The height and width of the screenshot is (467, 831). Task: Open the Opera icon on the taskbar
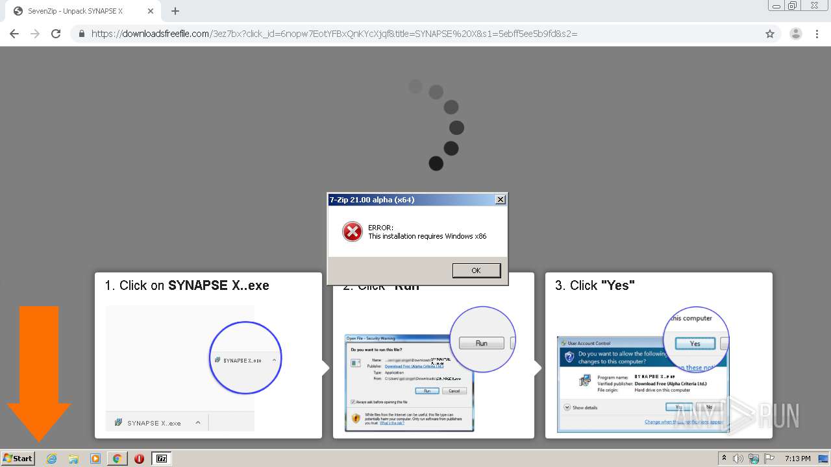click(139, 459)
